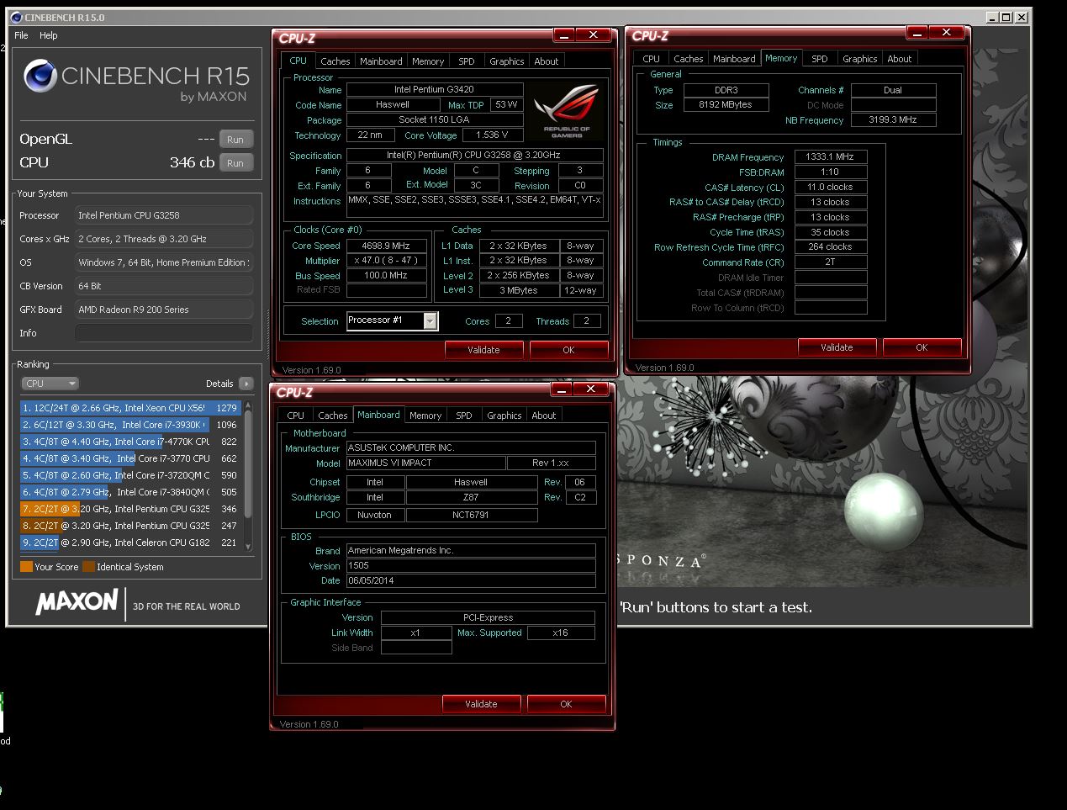Switch to Graphics tab in CPU-Z CPU window
Screen dimensions: 1067x810
507,61
